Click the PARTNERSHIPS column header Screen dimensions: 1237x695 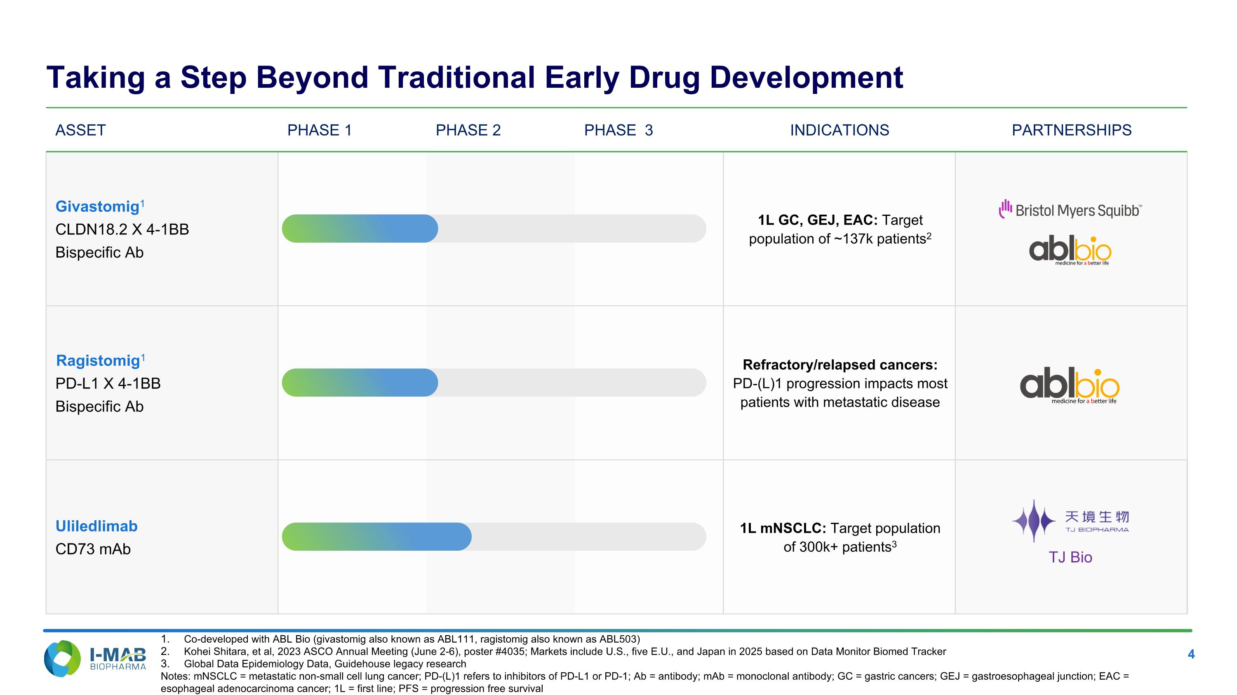[x=1071, y=130]
